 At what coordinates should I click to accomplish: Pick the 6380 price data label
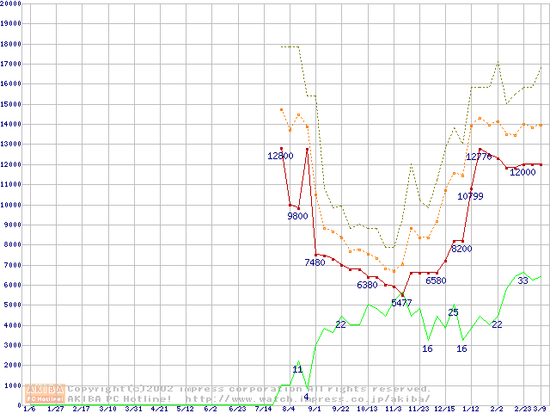click(367, 285)
